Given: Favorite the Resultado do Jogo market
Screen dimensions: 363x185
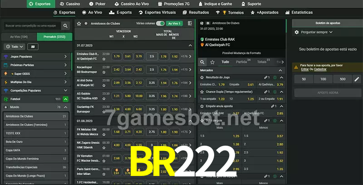Looking at the screenshot, I should (202, 77).
